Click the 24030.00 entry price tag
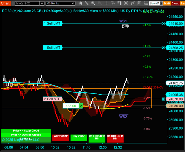This screenshot has width=185, height=152. click(x=175, y=106)
